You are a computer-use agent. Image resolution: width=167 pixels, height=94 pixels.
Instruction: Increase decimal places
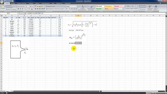[x=74, y=9]
